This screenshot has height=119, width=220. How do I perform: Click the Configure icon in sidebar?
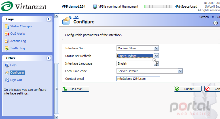(7, 73)
